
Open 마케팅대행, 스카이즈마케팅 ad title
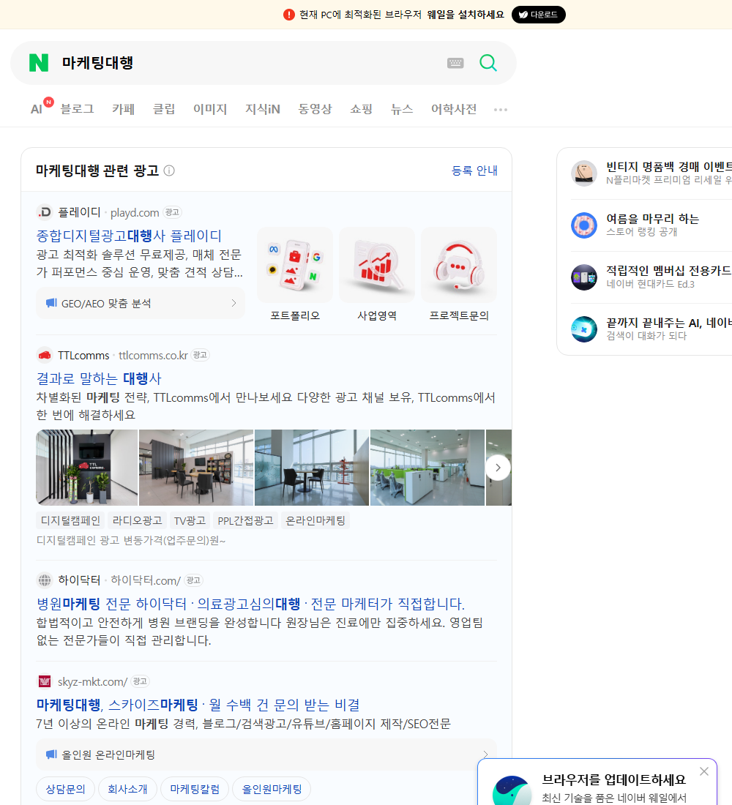[198, 704]
